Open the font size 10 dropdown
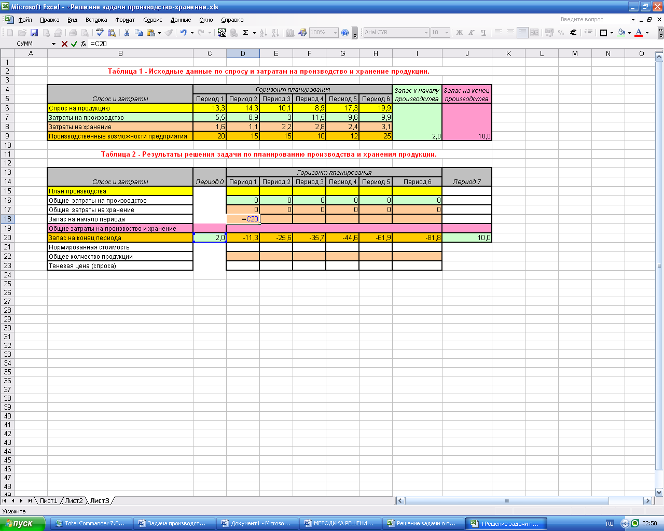Screen dimensions: 664x531 coord(447,33)
